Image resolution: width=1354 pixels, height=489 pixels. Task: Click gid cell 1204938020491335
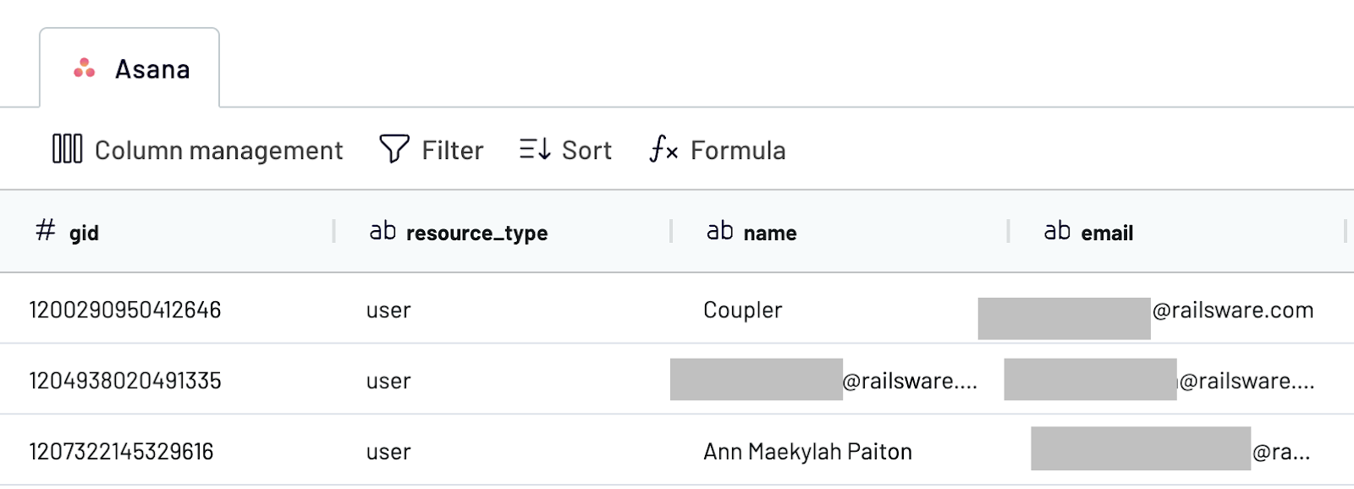[x=125, y=381]
